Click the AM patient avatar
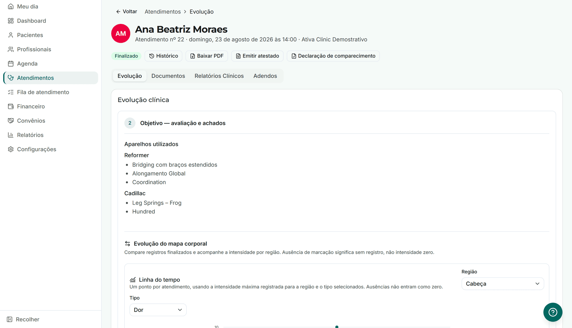The width and height of the screenshot is (572, 328). pyautogui.click(x=121, y=34)
